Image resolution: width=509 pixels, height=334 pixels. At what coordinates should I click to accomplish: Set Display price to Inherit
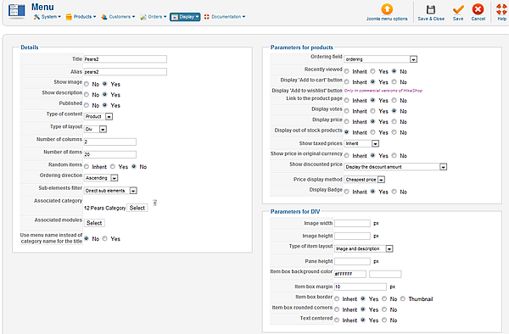pos(347,122)
